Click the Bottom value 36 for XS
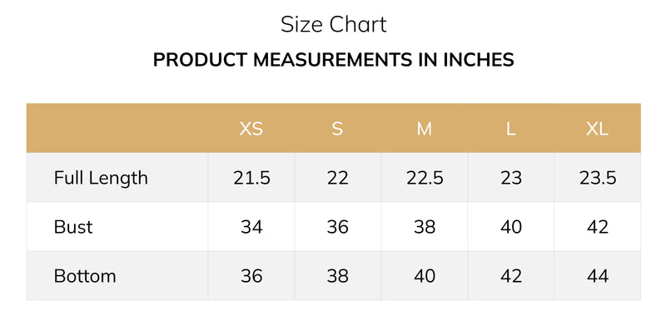Image resolution: width=666 pixels, height=330 pixels. tap(251, 276)
